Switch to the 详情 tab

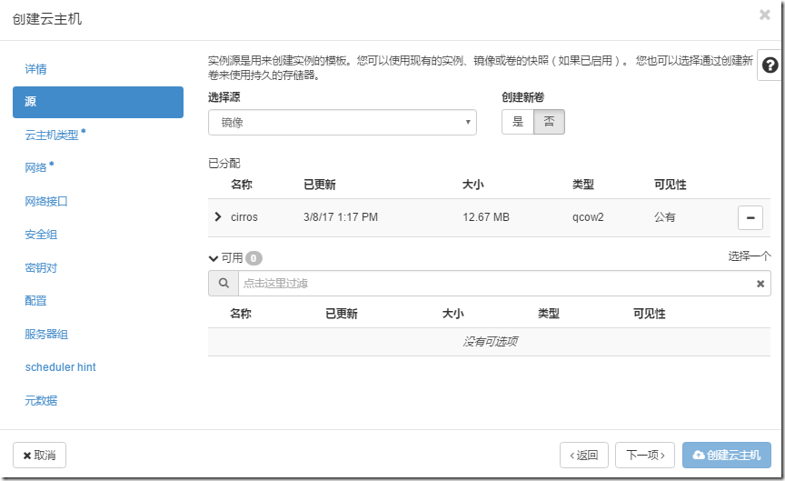(x=36, y=68)
